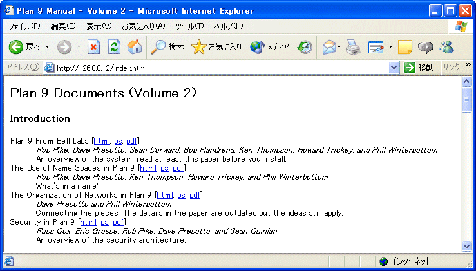Open html link for Security in Plan 9
The image size is (476, 271).
(x=88, y=222)
